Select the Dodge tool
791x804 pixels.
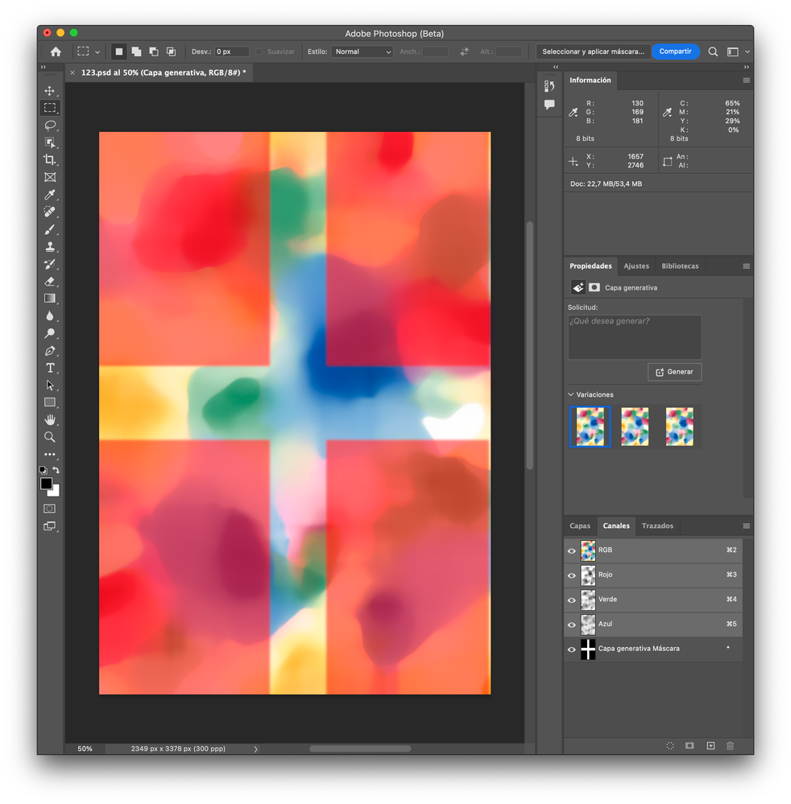pyautogui.click(x=50, y=333)
